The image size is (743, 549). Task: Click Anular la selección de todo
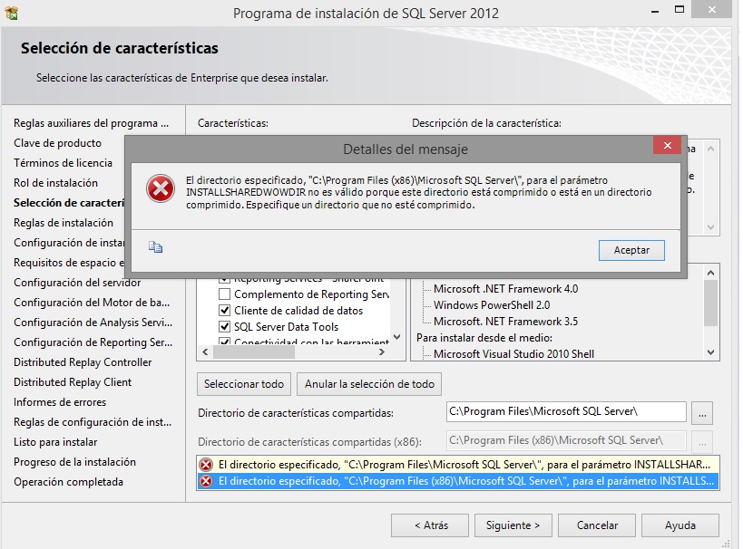369,384
